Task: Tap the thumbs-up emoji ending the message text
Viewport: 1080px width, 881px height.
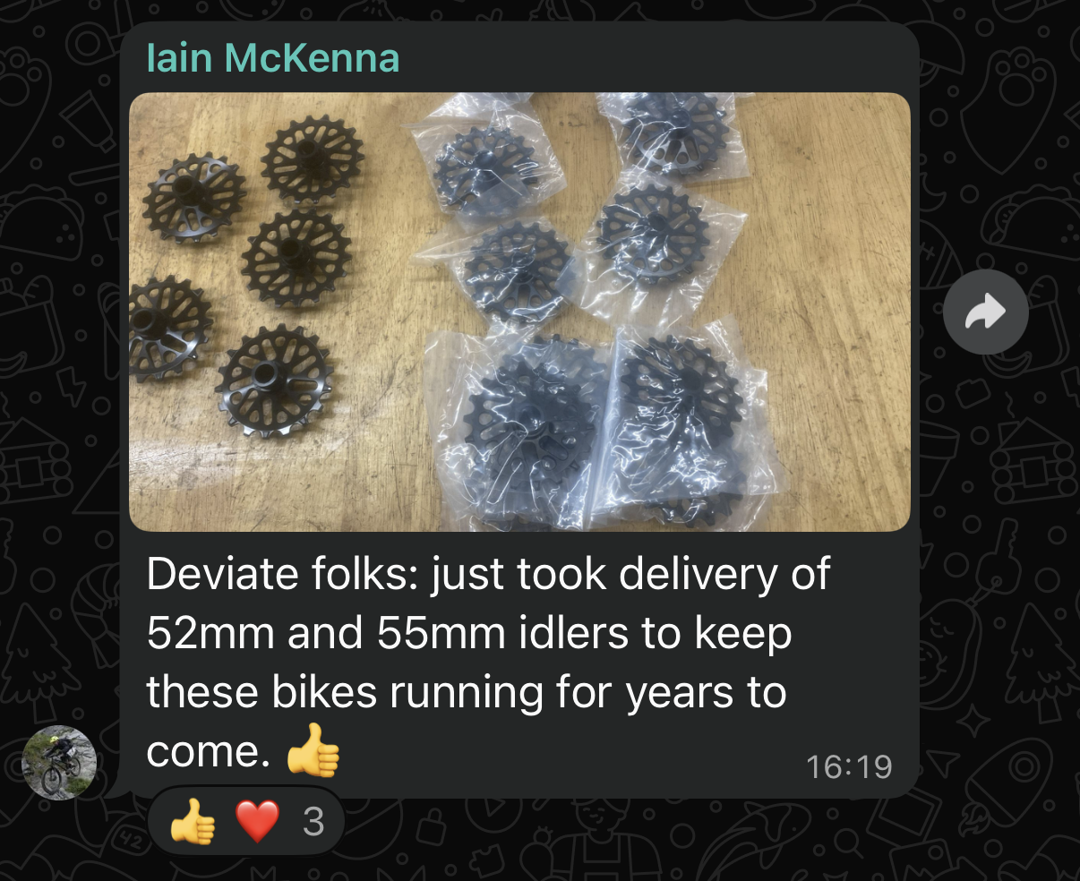Action: 313,751
